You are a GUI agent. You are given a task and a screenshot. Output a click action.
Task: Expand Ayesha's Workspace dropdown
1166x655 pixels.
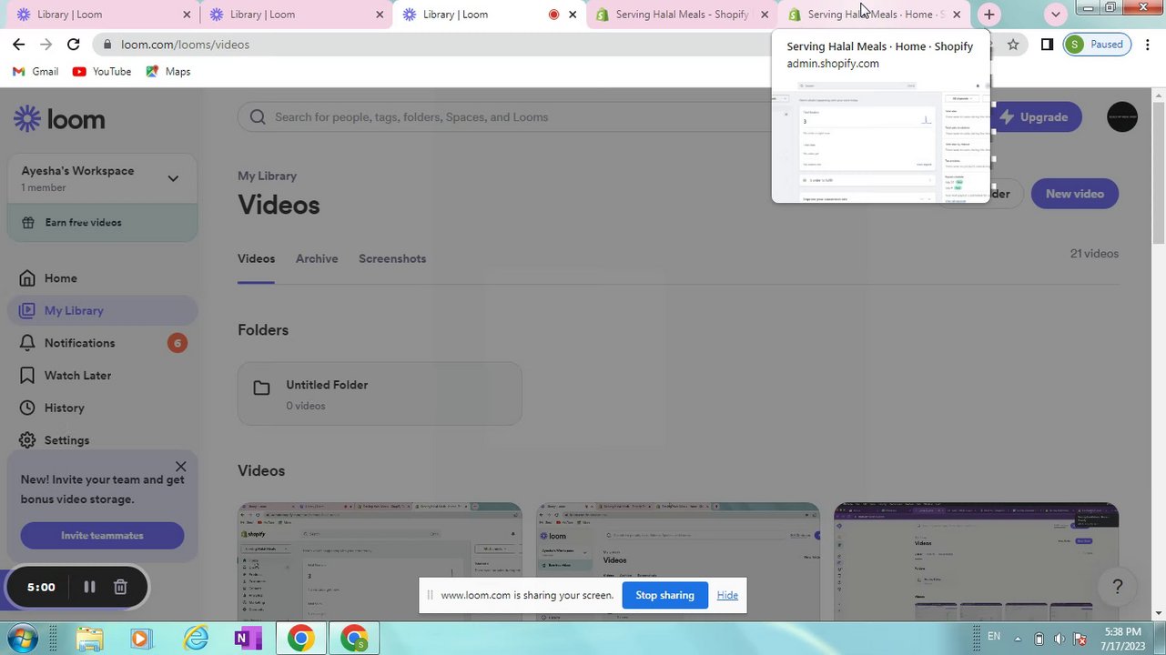point(102,178)
